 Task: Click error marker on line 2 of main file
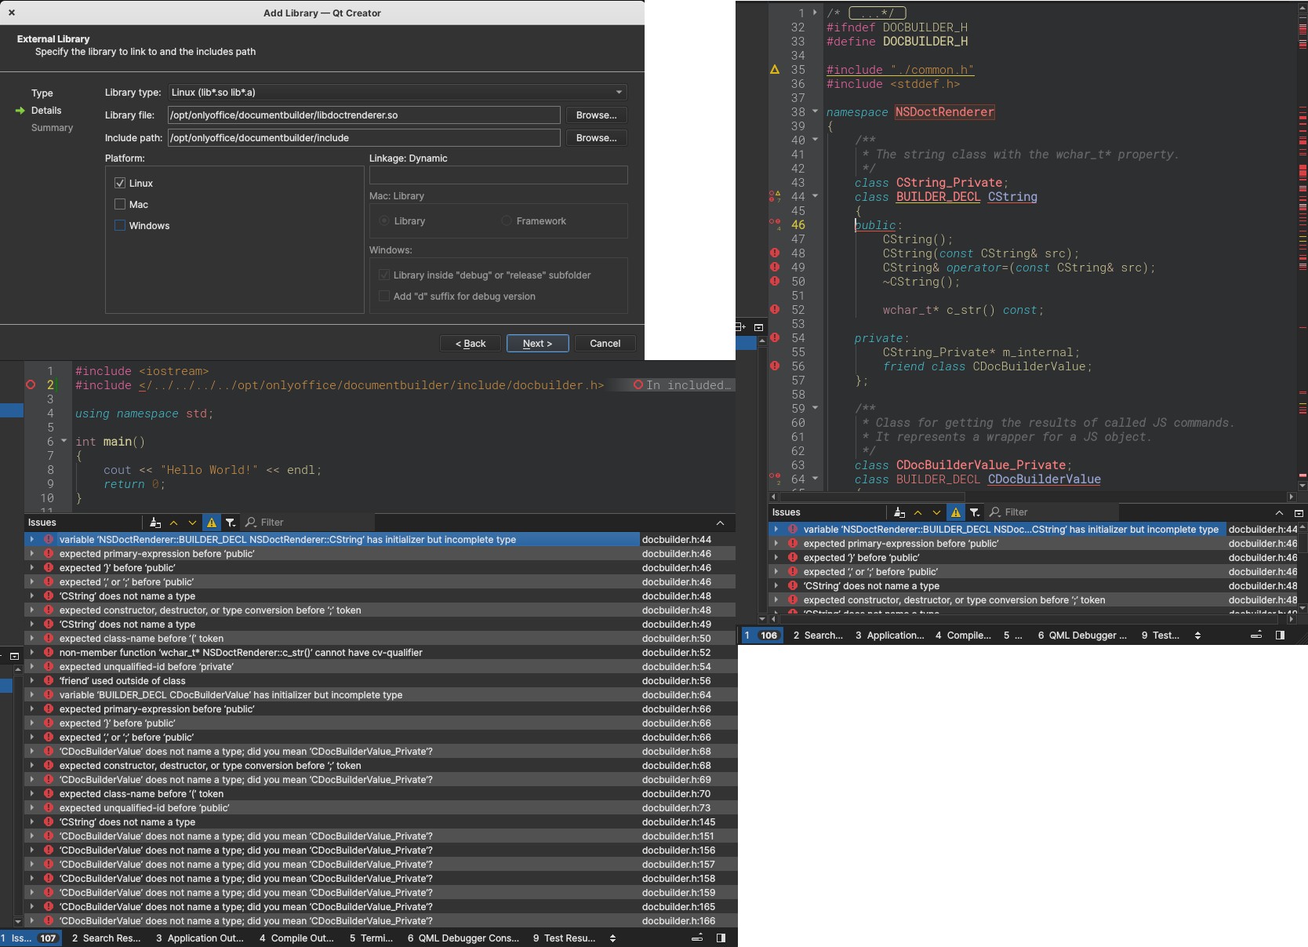pyautogui.click(x=31, y=385)
